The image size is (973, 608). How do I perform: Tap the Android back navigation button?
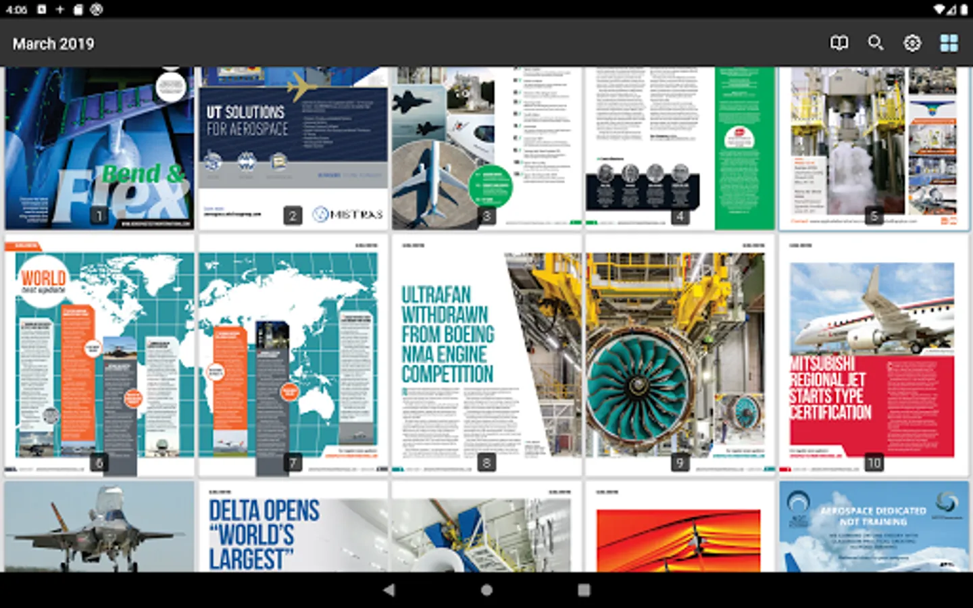coord(389,590)
